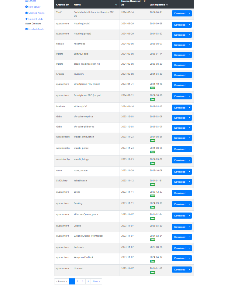
Task: Expand download options for wasabi_police
Action: click(190, 149)
